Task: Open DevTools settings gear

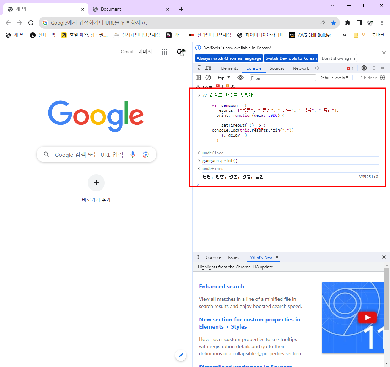Action: tap(364, 68)
